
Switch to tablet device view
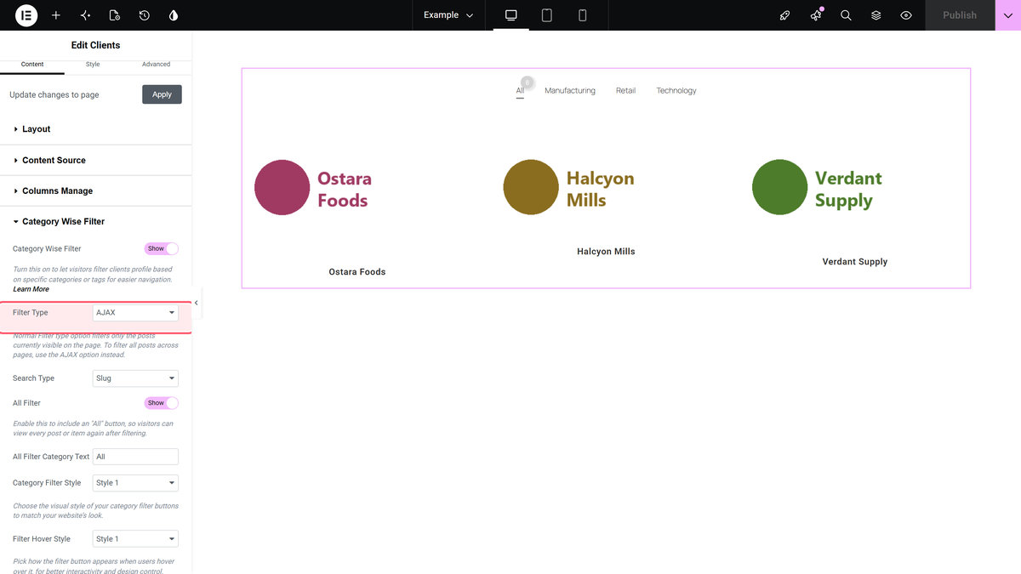click(547, 15)
